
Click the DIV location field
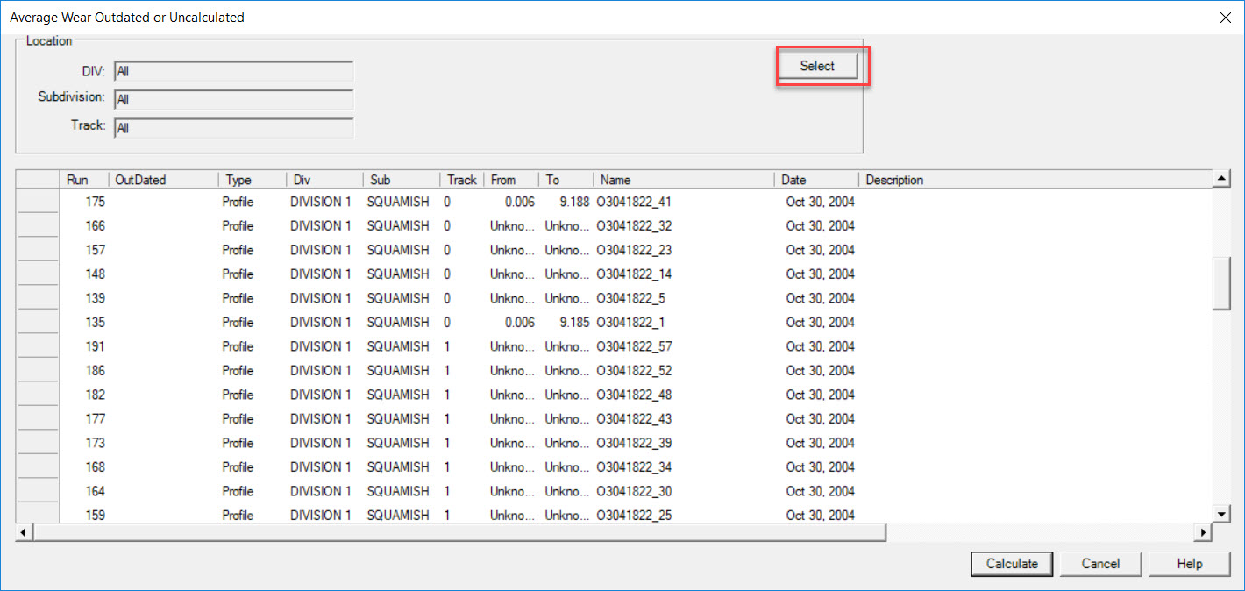tap(233, 72)
